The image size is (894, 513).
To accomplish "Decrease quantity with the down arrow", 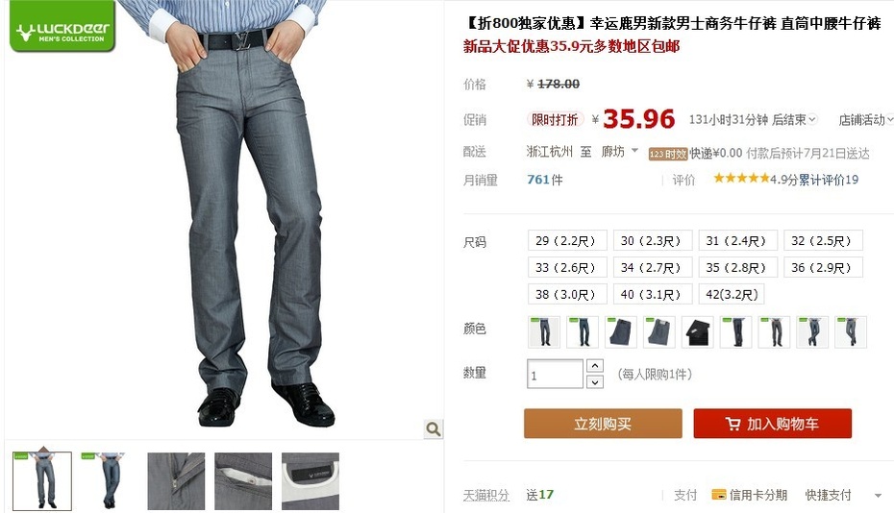I will [x=595, y=382].
